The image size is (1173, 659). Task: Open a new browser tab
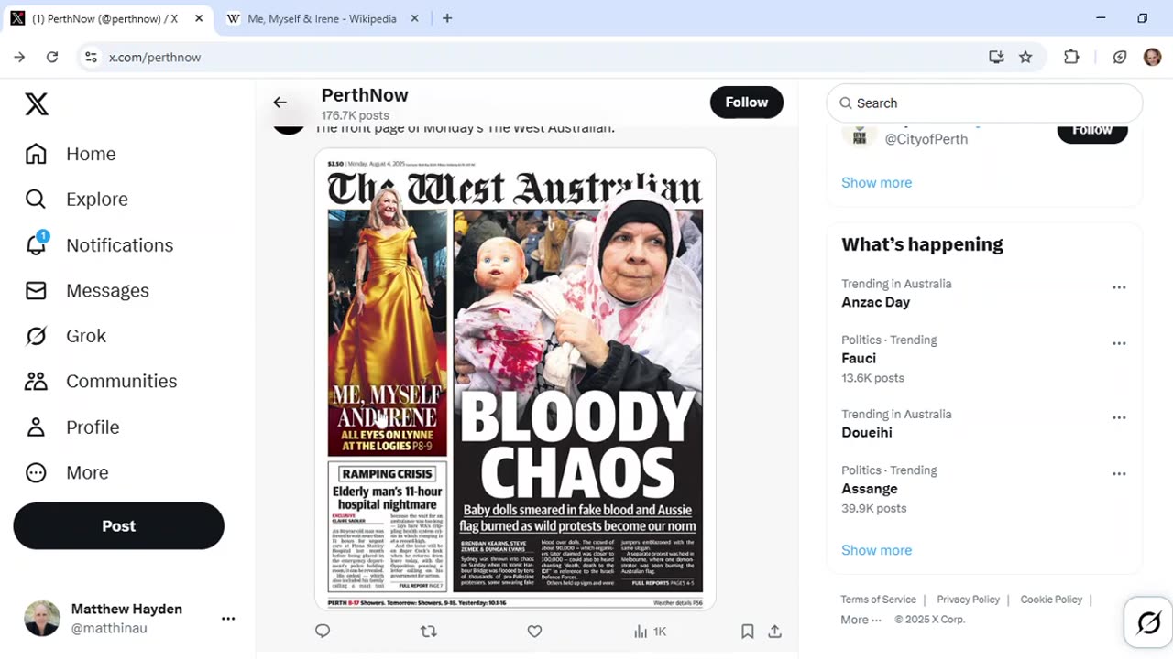click(447, 18)
